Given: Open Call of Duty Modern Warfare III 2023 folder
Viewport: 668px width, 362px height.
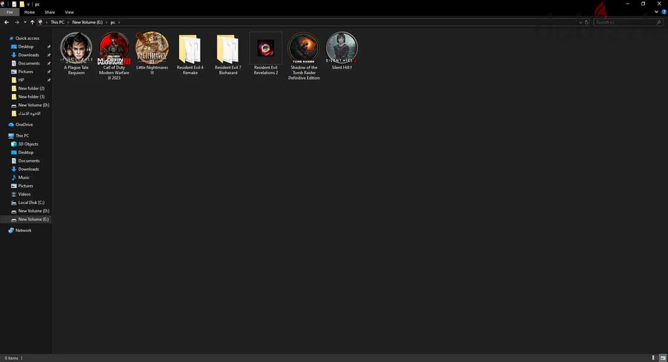Looking at the screenshot, I should [x=114, y=56].
